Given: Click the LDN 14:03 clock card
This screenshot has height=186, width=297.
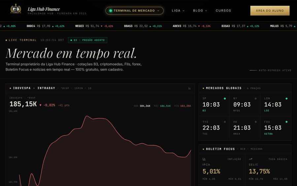Looking at the screenshot, I should tap(276, 105).
